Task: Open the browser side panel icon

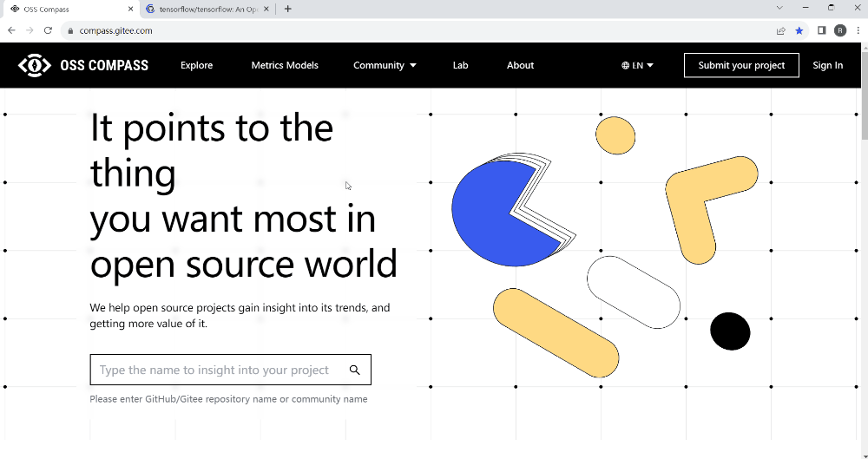Action: pyautogui.click(x=822, y=30)
